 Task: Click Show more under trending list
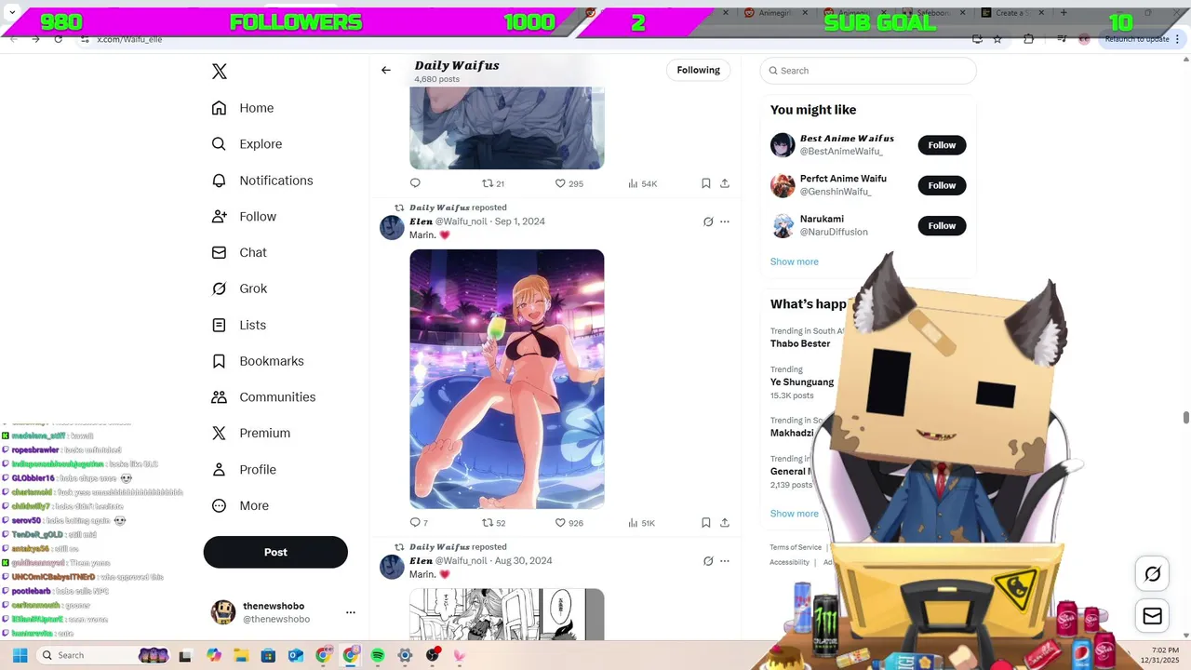(x=795, y=514)
